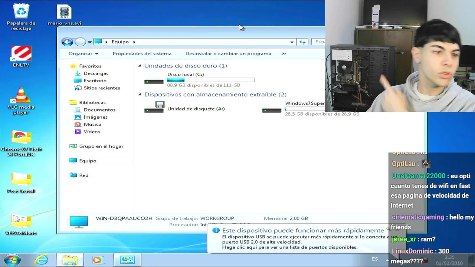This screenshot has height=267, width=475.
Task: Click the info icon in USB notification
Action: [x=216, y=230]
